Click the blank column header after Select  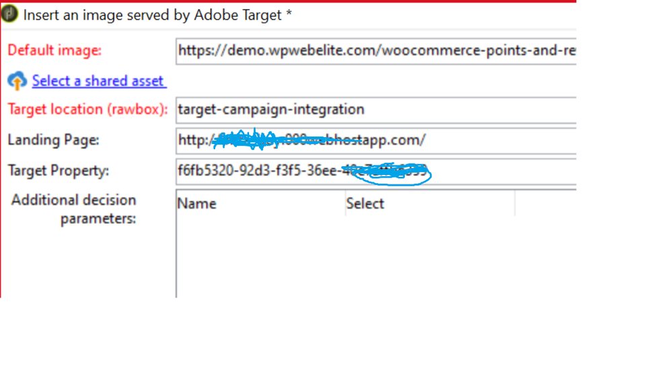[545, 204]
